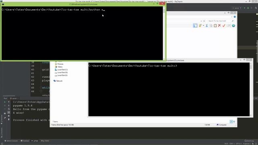Click the Explorer preview pane layout icon
The width and height of the screenshot is (258, 145).
(195, 26)
